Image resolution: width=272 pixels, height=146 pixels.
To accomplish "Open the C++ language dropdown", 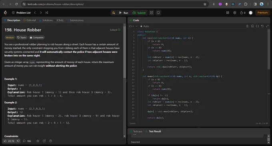I will pyautogui.click(x=133, y=26).
